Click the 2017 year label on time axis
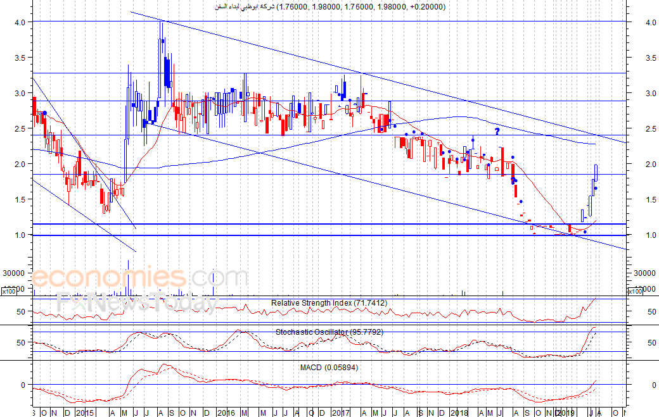 click(x=341, y=413)
